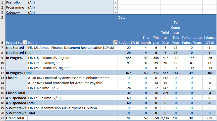Open the Name column sort filter button
The image size is (217, 121).
[x=115, y=43]
